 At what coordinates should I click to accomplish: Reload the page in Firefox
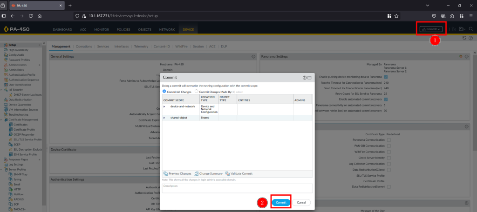[x=30, y=16]
